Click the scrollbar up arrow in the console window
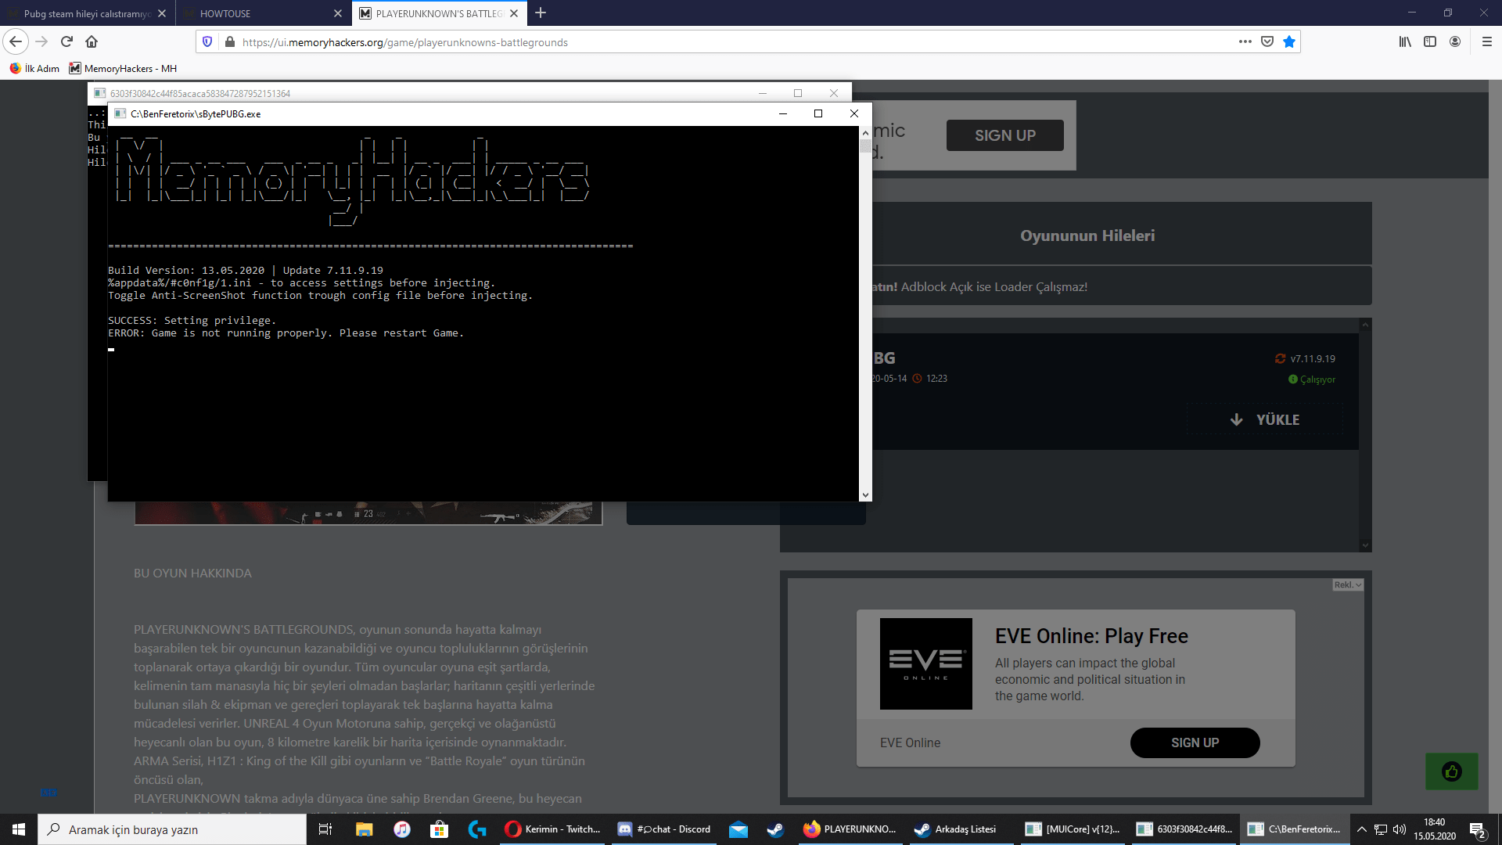This screenshot has width=1502, height=845. [x=865, y=132]
